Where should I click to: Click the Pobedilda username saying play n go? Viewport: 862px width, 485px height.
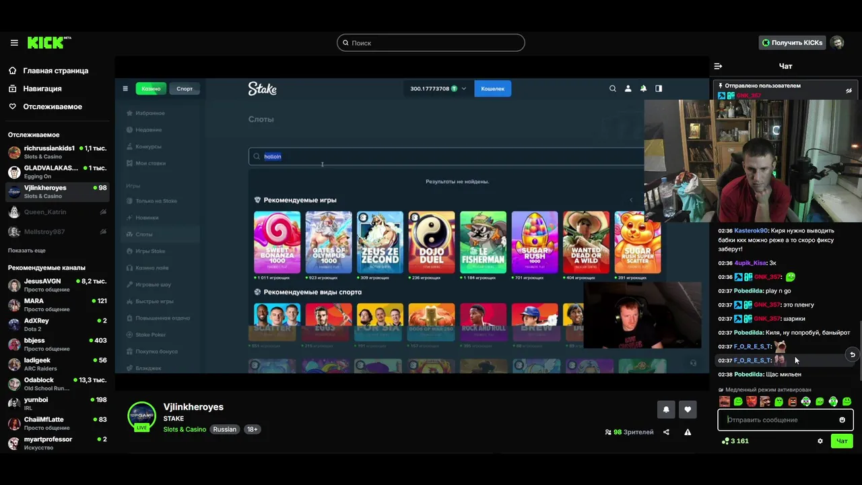click(x=748, y=291)
